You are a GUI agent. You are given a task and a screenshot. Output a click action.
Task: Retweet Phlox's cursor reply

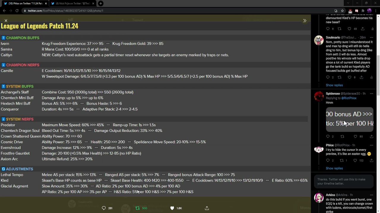click(x=341, y=160)
